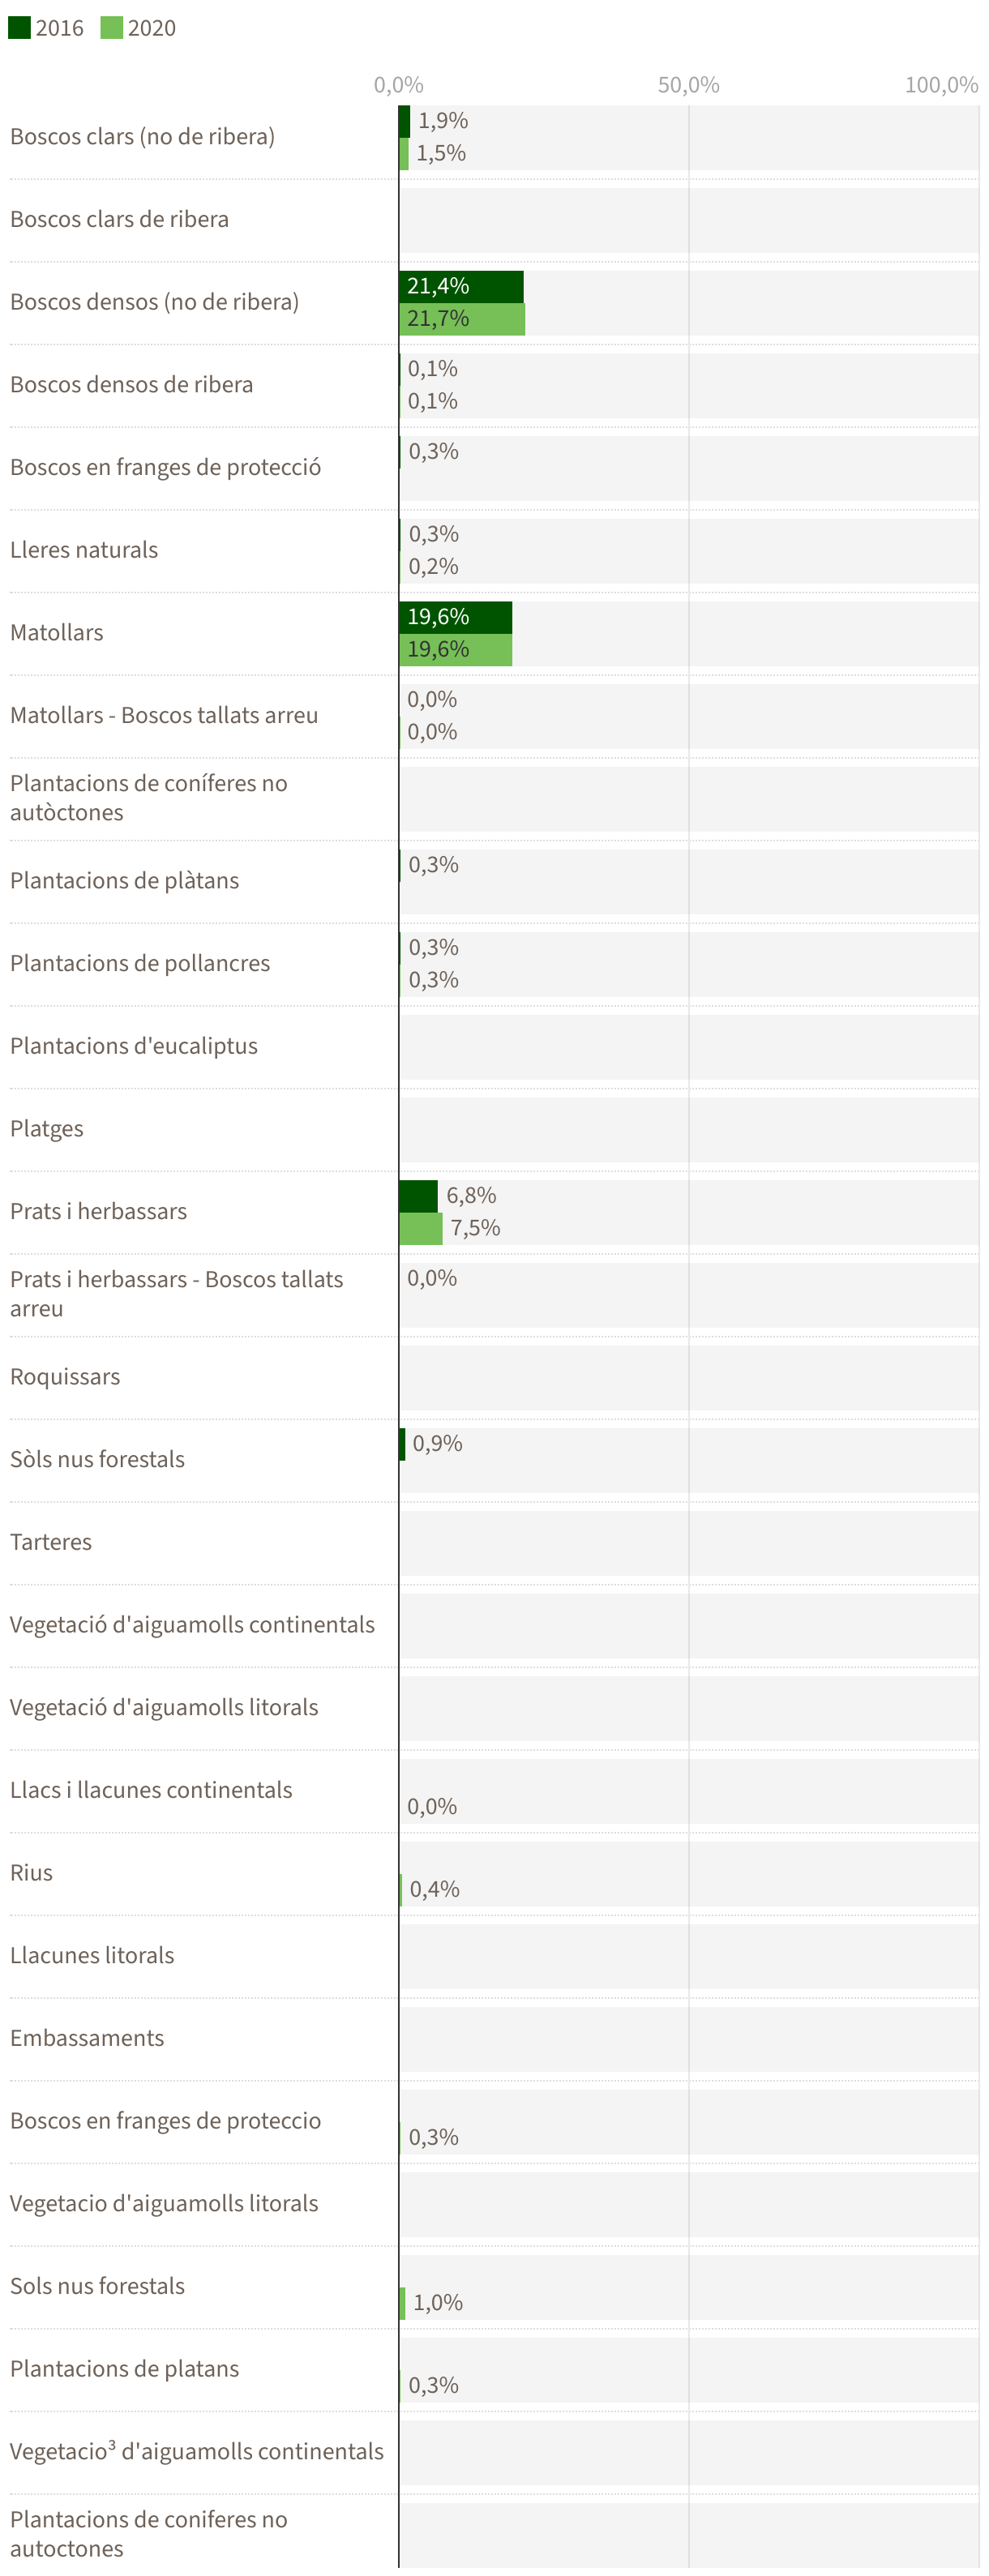Click the 7,5% Prats i herbassars bar
The image size is (989, 2576).
click(x=420, y=1228)
